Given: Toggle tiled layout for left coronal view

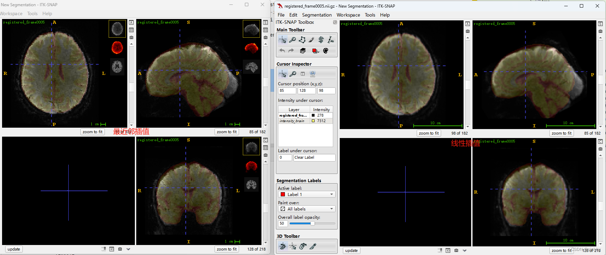Looking at the screenshot, I should point(265,148).
